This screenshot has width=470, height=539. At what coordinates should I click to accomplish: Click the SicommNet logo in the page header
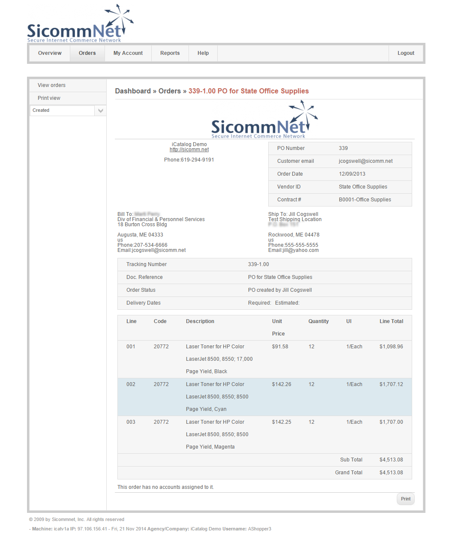(80, 24)
